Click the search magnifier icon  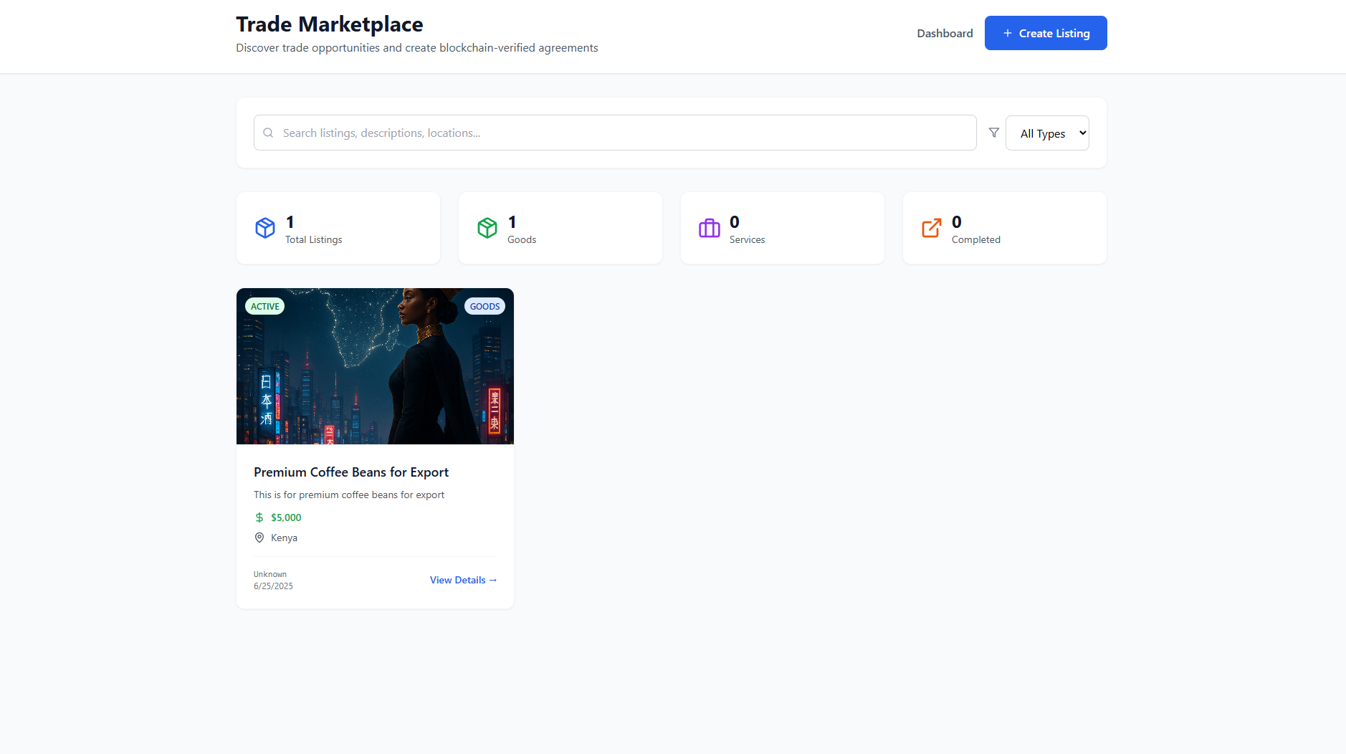coord(268,133)
